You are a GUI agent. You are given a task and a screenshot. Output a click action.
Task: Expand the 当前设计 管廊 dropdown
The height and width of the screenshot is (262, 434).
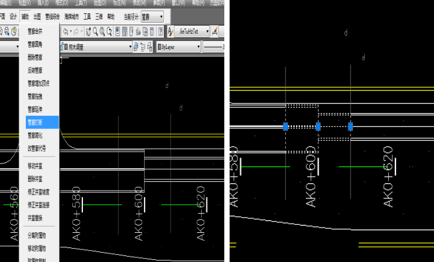[x=152, y=17]
